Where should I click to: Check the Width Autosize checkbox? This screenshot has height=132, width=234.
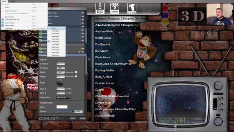(76, 72)
